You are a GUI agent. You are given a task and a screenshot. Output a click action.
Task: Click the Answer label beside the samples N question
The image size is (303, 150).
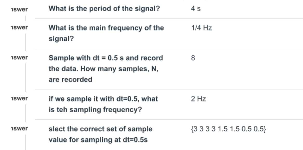pos(19,57)
